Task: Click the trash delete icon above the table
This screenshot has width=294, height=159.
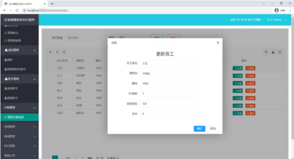Action: 64,52
